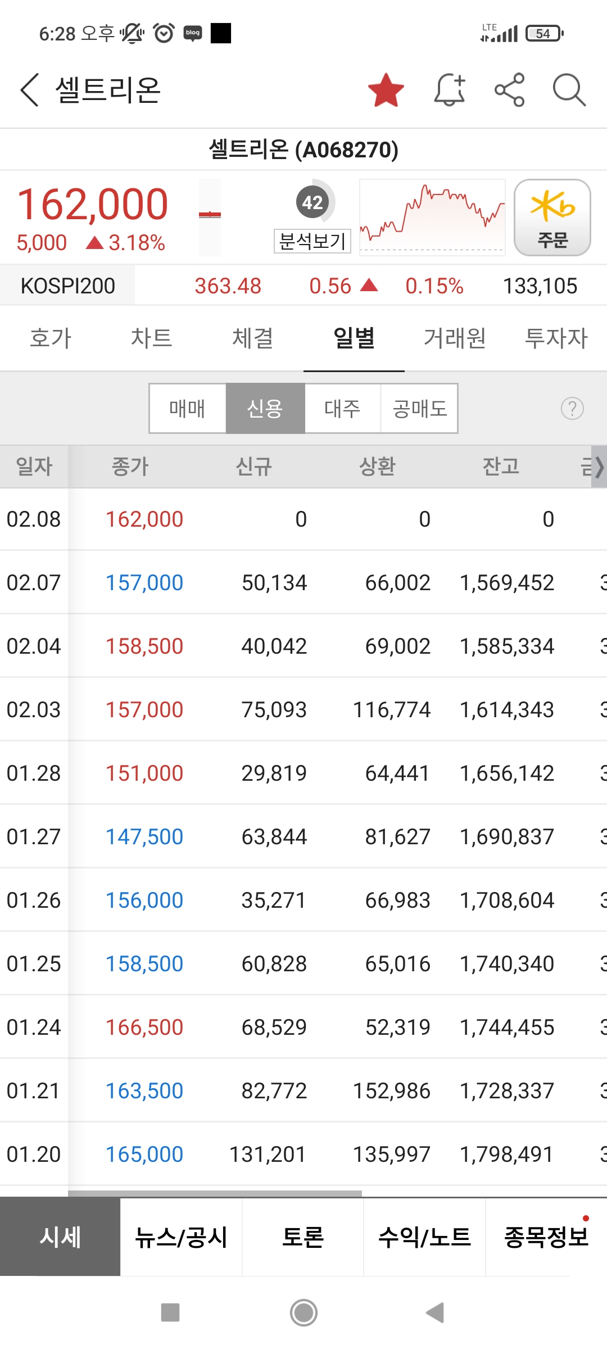Select value 1,740,340 in 01.25 row
The image size is (607, 1349).
click(507, 964)
